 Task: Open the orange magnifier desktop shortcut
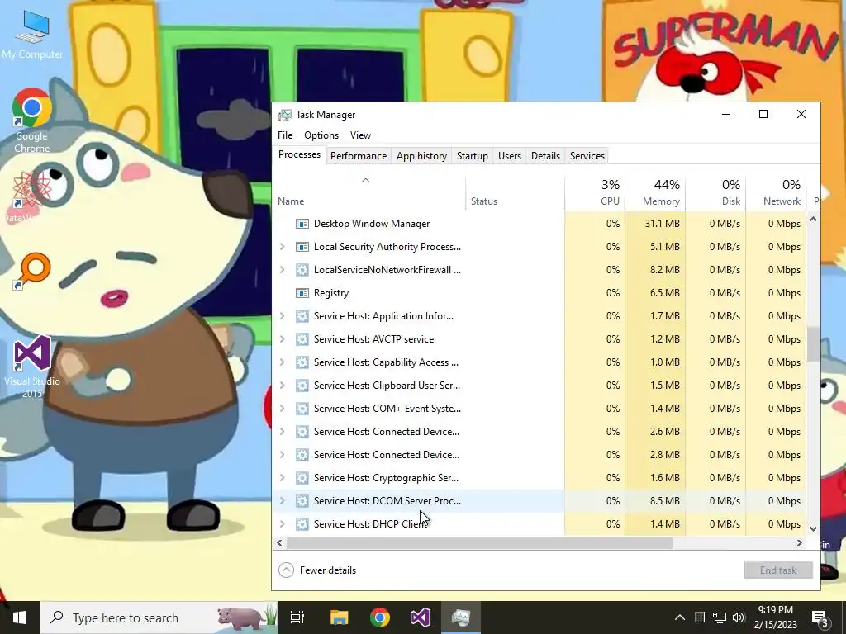pos(32,271)
